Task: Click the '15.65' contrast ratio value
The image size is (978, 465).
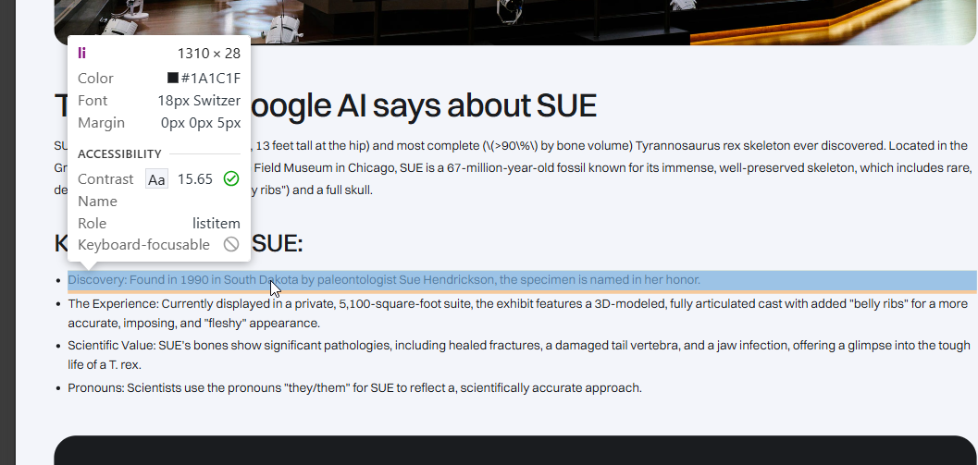Action: (195, 179)
